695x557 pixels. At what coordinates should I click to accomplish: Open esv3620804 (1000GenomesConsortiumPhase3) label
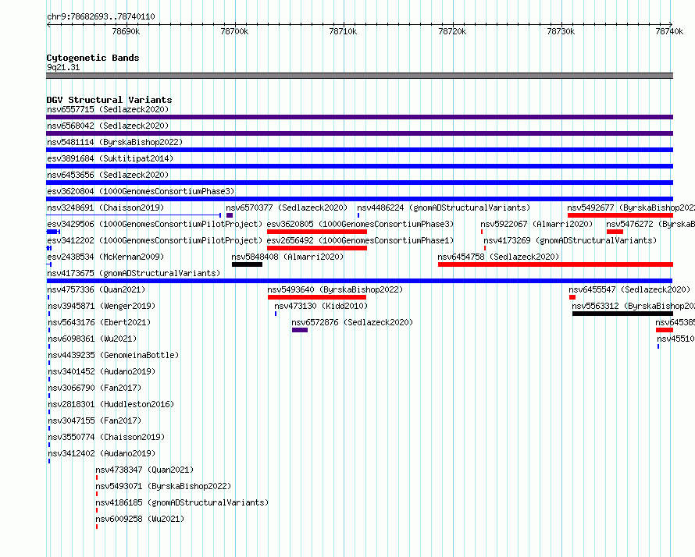(141, 191)
